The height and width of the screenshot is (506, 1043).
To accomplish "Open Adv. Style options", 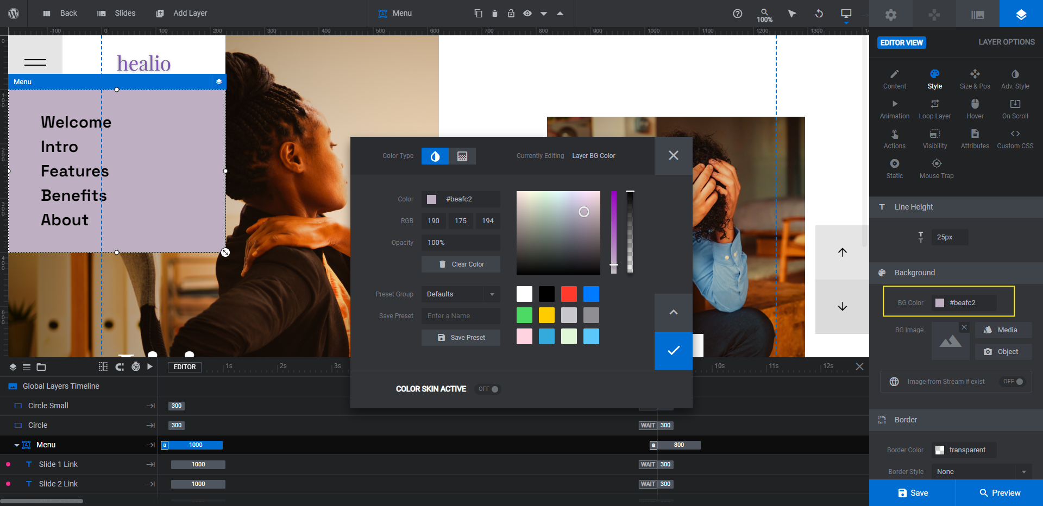I will point(1015,79).
